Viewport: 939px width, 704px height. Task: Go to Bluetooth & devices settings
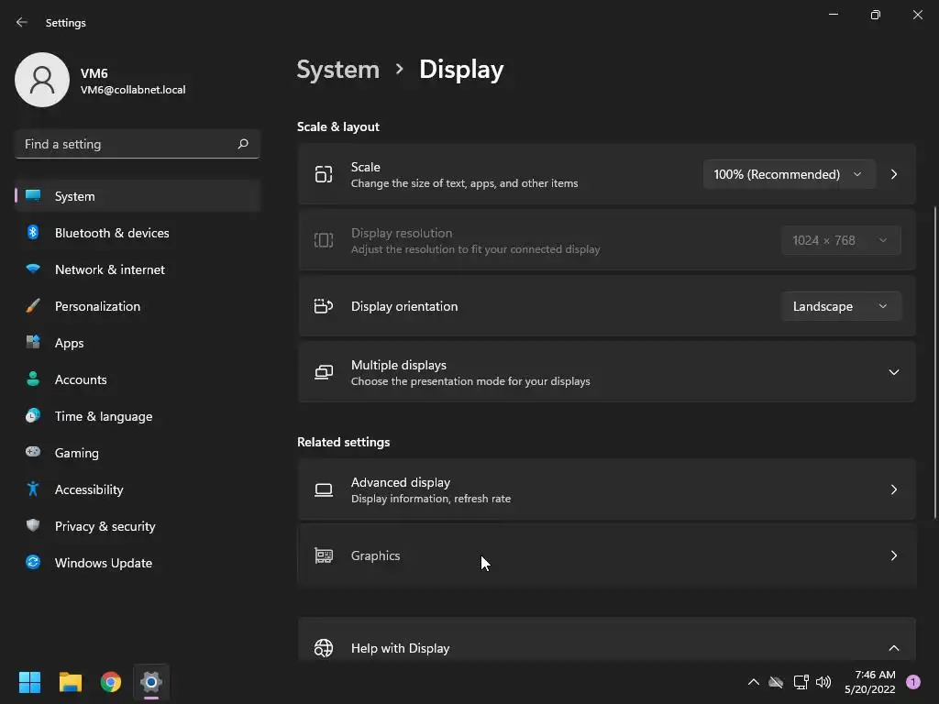(138, 232)
